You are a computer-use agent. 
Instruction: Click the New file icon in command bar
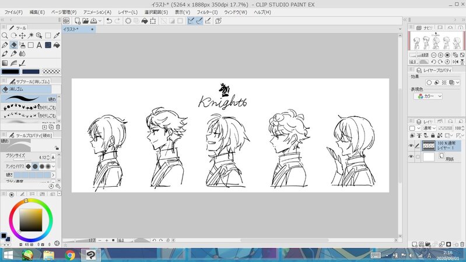coord(77,21)
